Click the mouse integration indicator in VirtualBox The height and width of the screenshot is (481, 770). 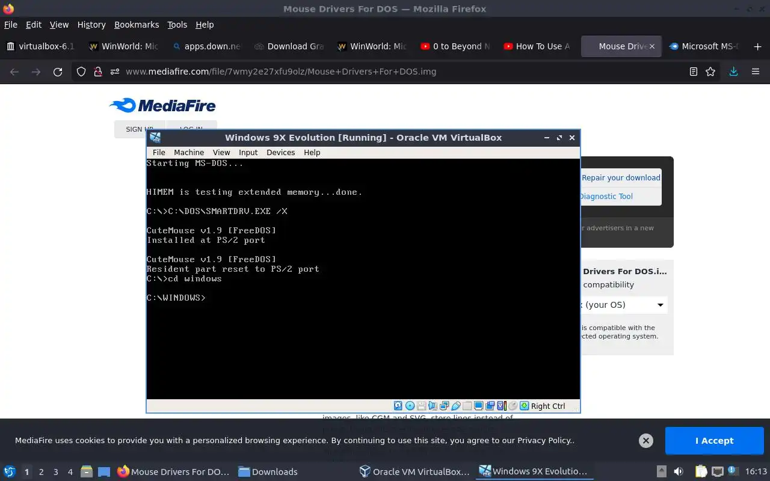(513, 406)
